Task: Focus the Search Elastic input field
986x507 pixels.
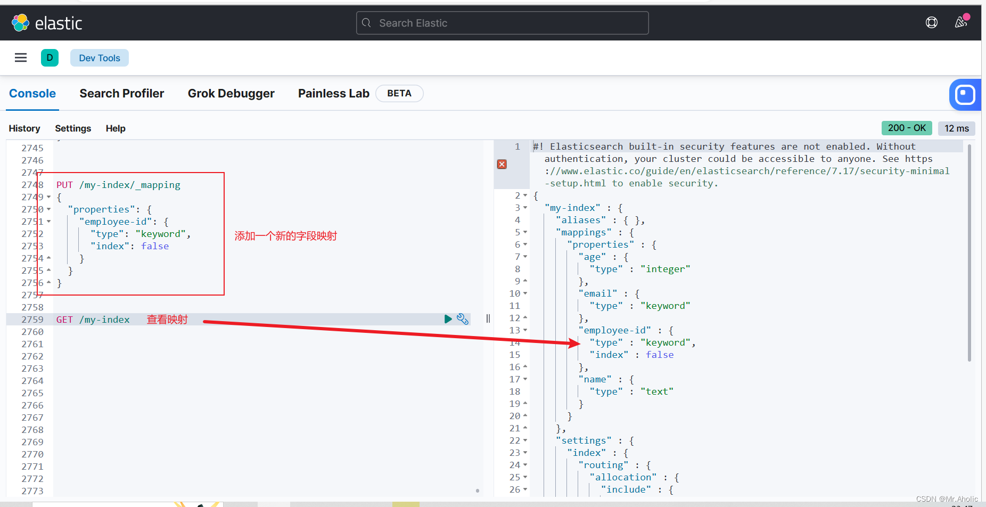Action: 502,23
